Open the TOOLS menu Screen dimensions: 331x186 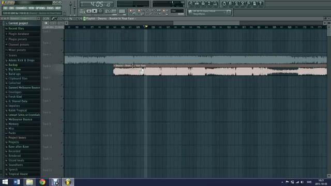[x=50, y=8]
